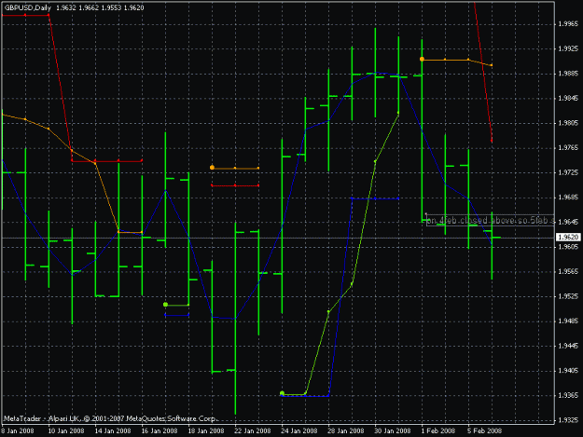The image size is (583, 437).
Task: Click the 30 Jan 2008 date label
Action: coord(393,431)
